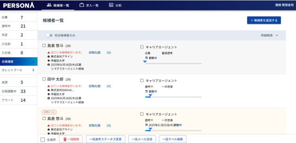Image resolution: width=296 pixels, height=143 pixels.
Task: Check the box for first 島倉 悠斗
Action: [44, 46]
